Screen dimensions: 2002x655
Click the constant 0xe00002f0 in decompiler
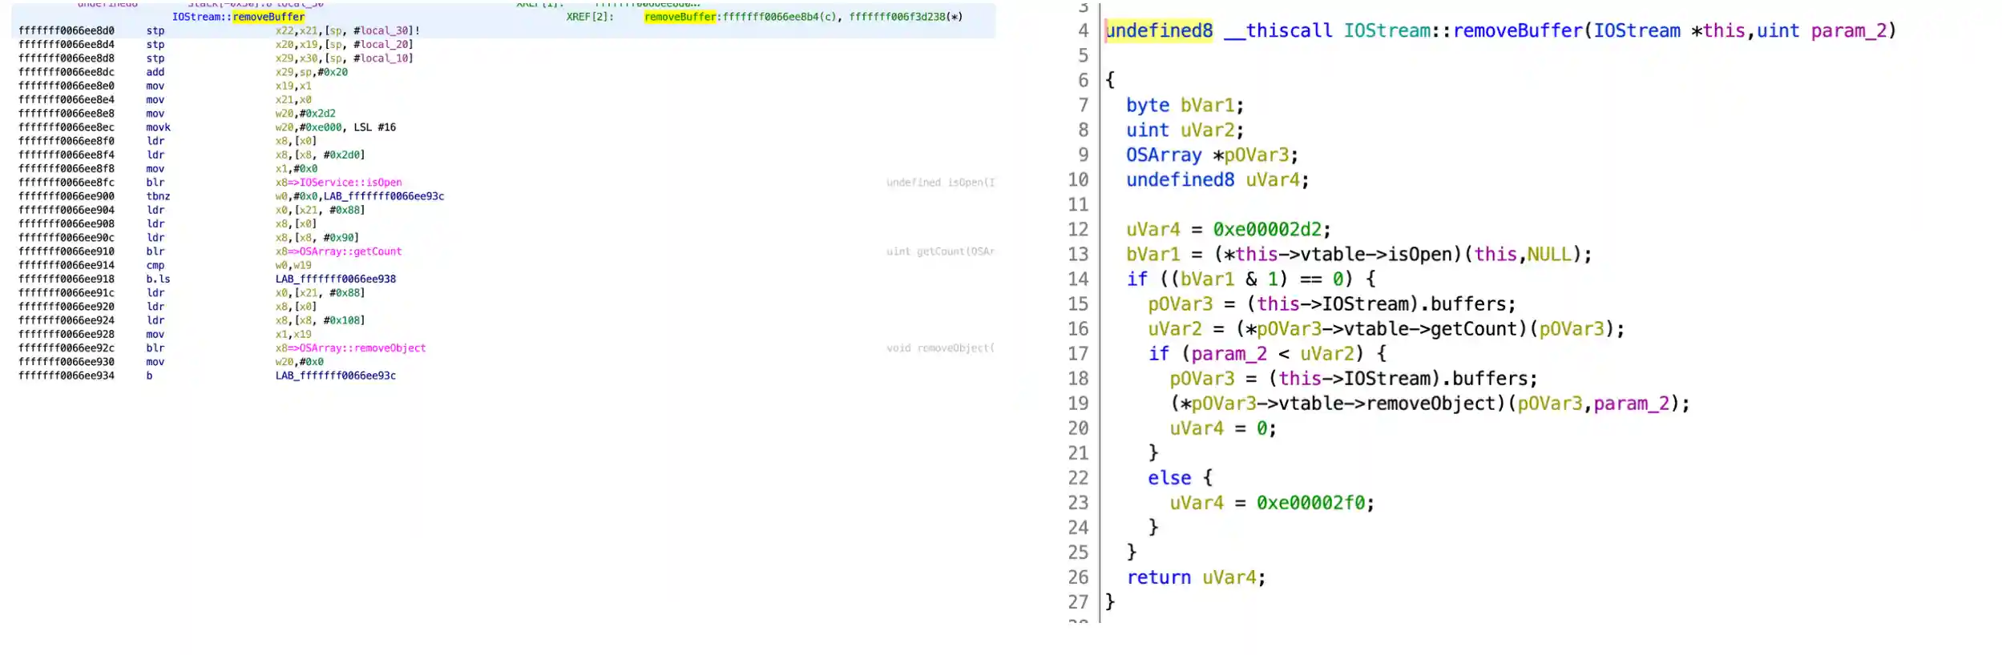tap(1310, 502)
